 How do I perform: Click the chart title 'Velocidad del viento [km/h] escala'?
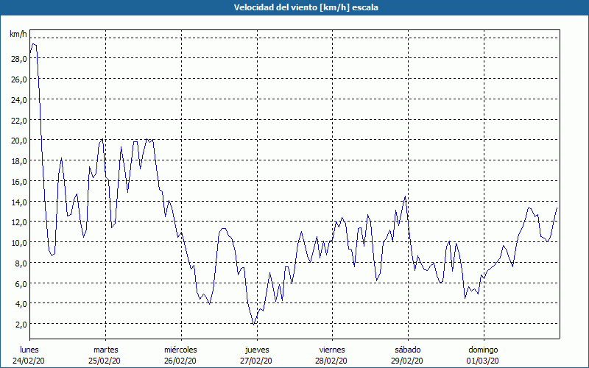(306, 7)
